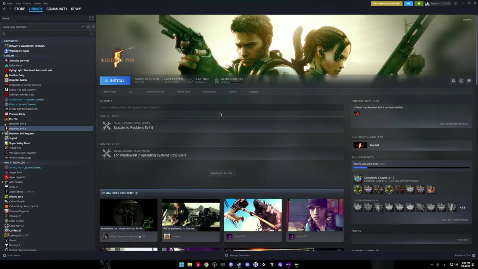
Task: Click the Windows Start button
Action: tap(181, 265)
